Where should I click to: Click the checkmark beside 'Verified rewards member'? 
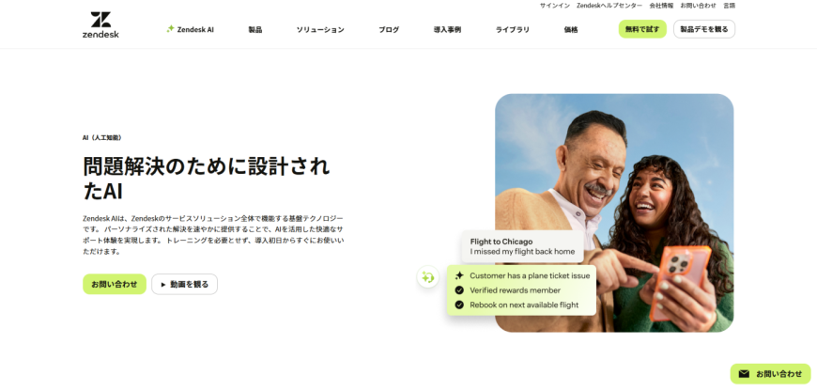[x=459, y=290]
